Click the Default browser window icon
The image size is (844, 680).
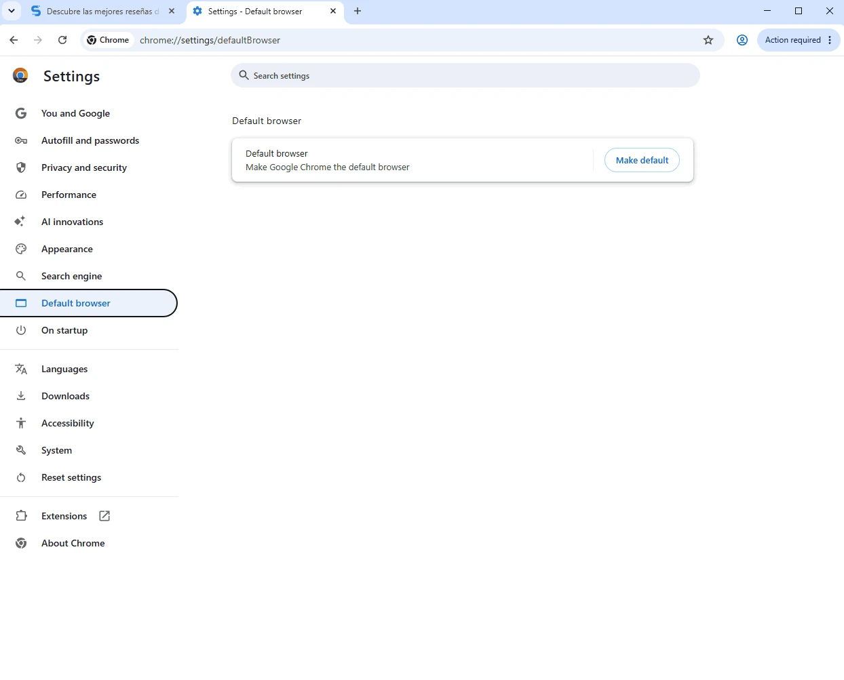[x=21, y=303]
